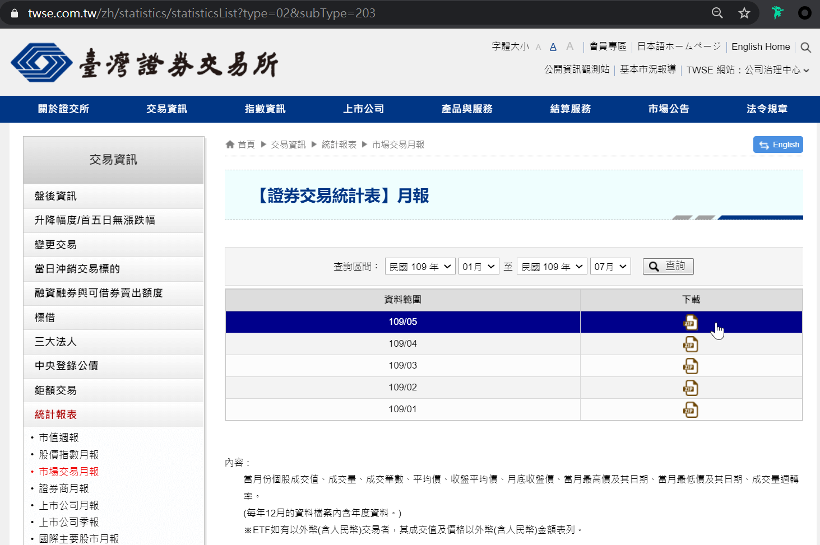Download the 109/02 ZIP file
The height and width of the screenshot is (545, 820).
coord(691,388)
